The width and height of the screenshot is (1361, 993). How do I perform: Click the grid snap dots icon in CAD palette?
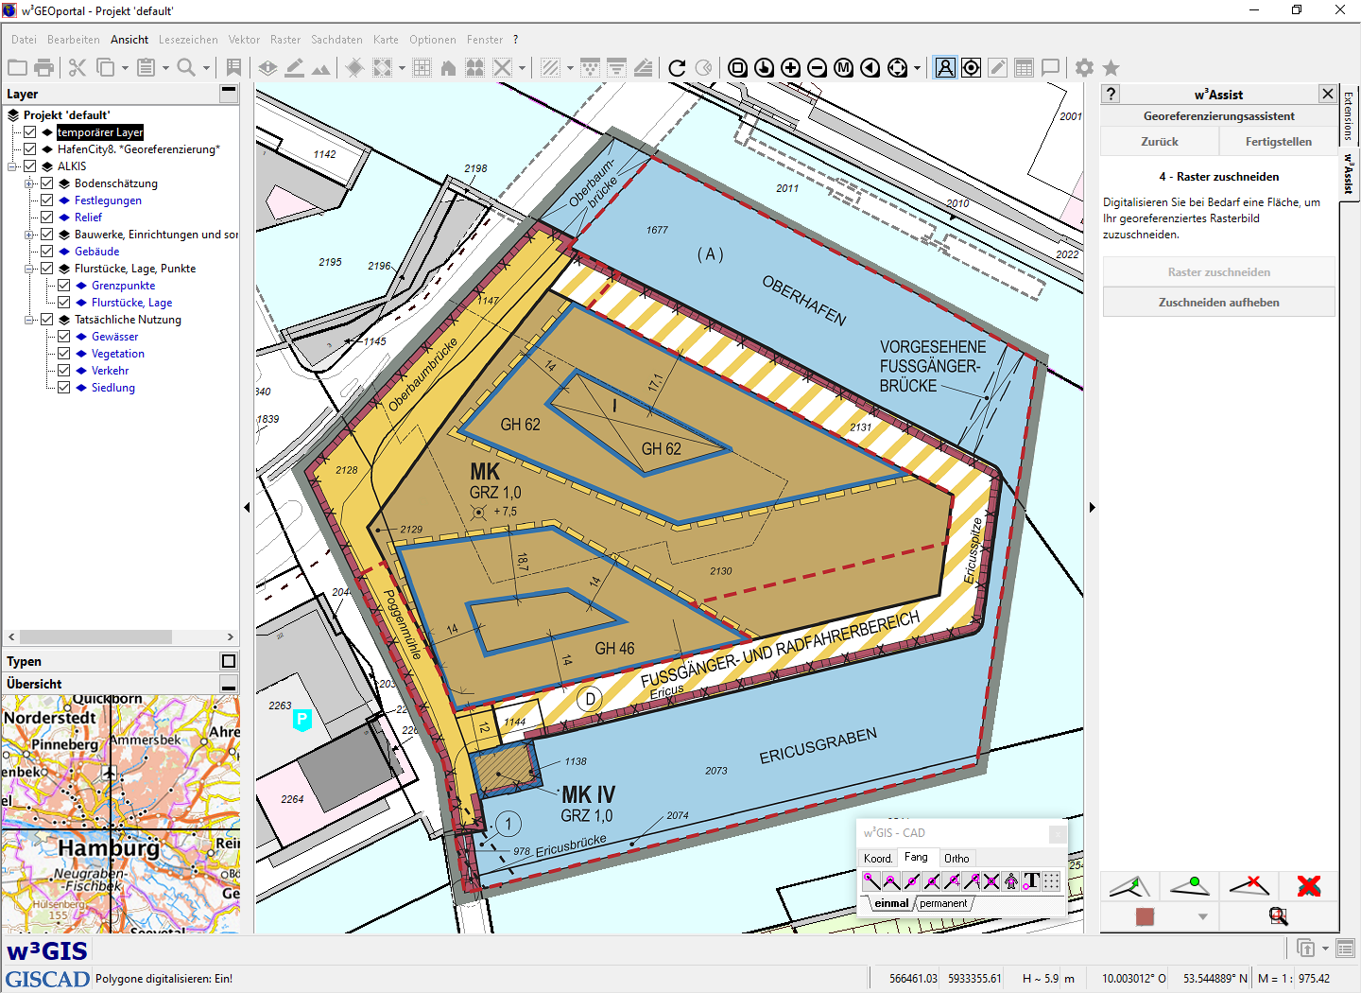click(x=1051, y=881)
